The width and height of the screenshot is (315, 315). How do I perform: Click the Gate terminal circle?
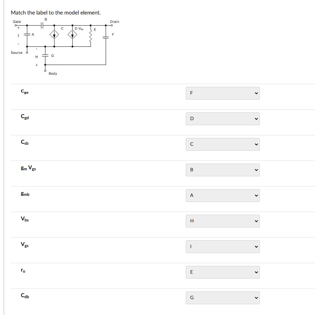tap(15, 25)
